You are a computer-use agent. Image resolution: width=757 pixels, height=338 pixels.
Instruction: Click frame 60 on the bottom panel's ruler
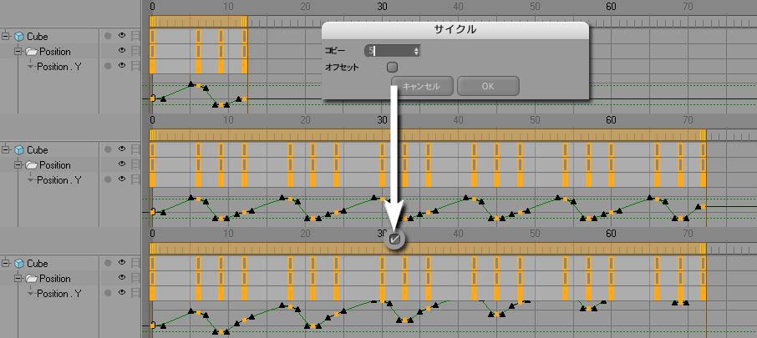pos(611,234)
